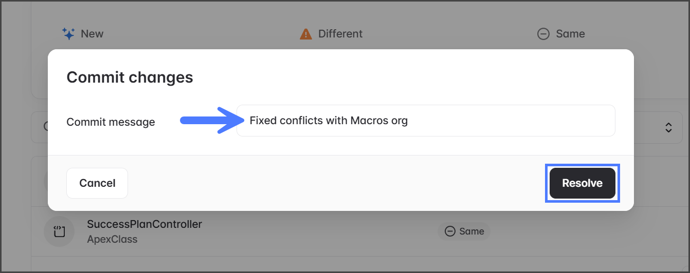This screenshot has height=273, width=690.
Task: Cancel the Commit changes dialog
Action: tap(97, 183)
